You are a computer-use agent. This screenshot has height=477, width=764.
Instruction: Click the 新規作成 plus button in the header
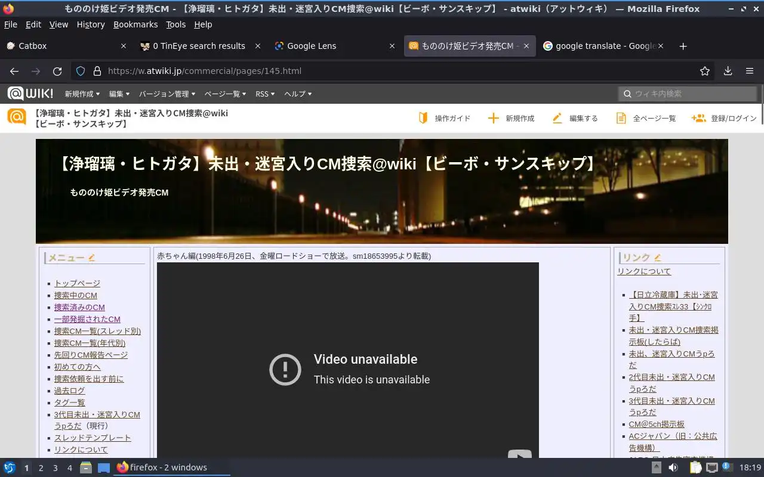click(511, 118)
